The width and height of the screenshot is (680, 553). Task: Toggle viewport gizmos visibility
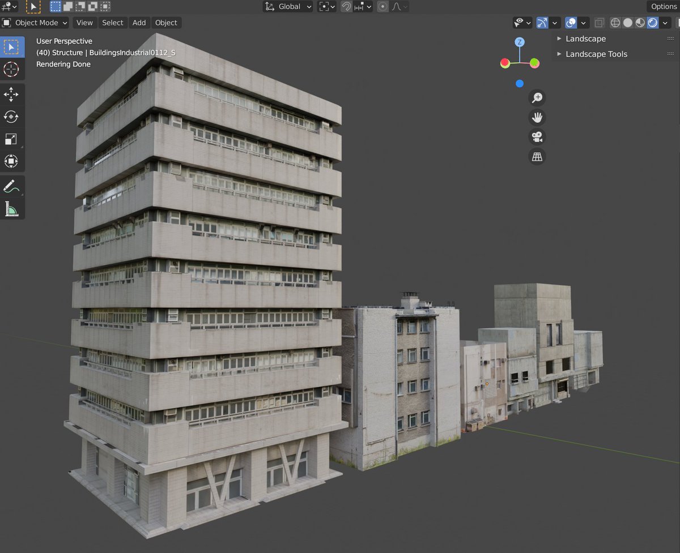pos(542,23)
